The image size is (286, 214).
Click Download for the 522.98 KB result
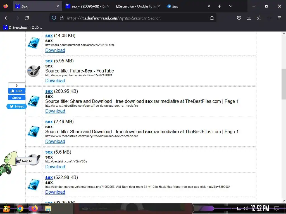point(55,192)
